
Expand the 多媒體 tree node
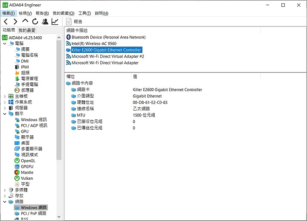tap(5, 190)
